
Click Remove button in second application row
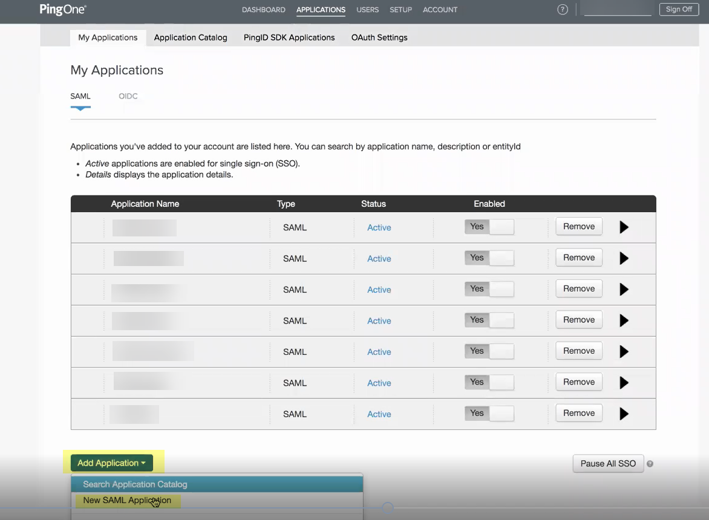pyautogui.click(x=579, y=258)
